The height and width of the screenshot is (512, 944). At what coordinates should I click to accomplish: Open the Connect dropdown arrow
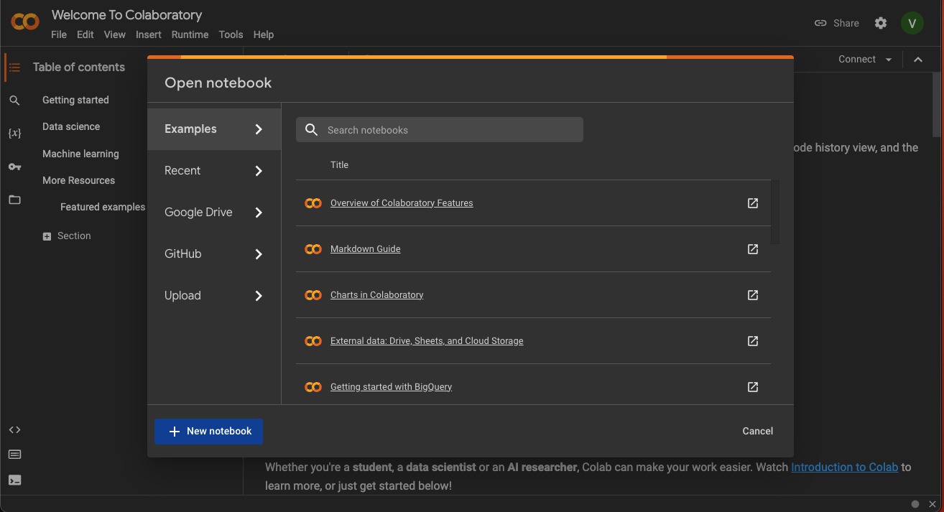coord(889,60)
